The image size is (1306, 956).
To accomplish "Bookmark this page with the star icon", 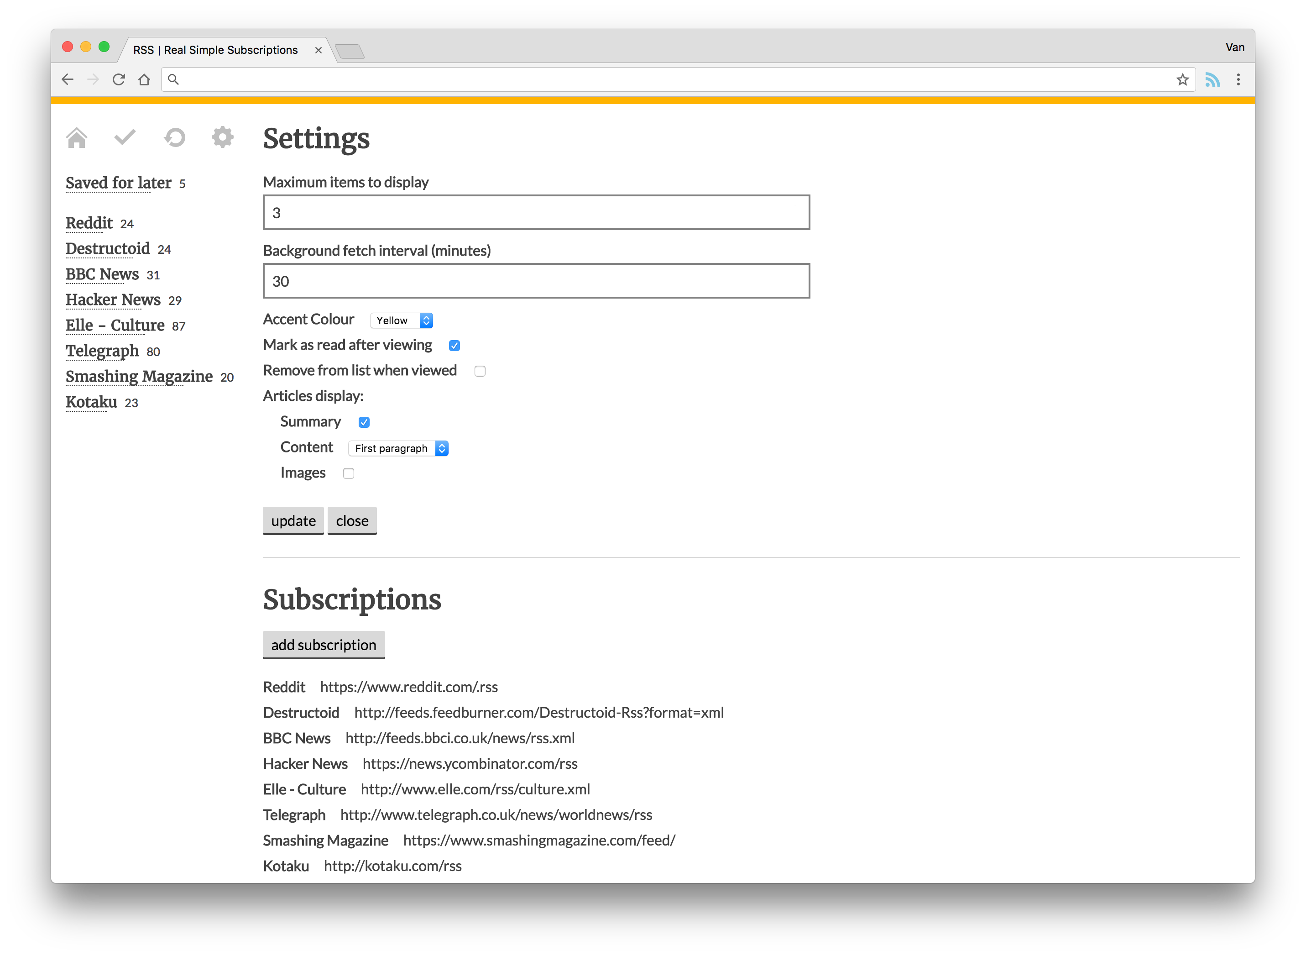I will (1182, 79).
